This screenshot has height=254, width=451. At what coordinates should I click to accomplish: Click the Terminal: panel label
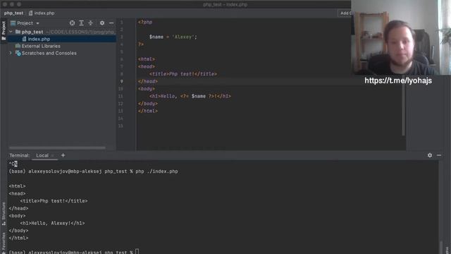[x=19, y=155]
